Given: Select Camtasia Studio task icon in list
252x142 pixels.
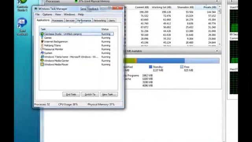Looking at the screenshot, I should (42, 34).
